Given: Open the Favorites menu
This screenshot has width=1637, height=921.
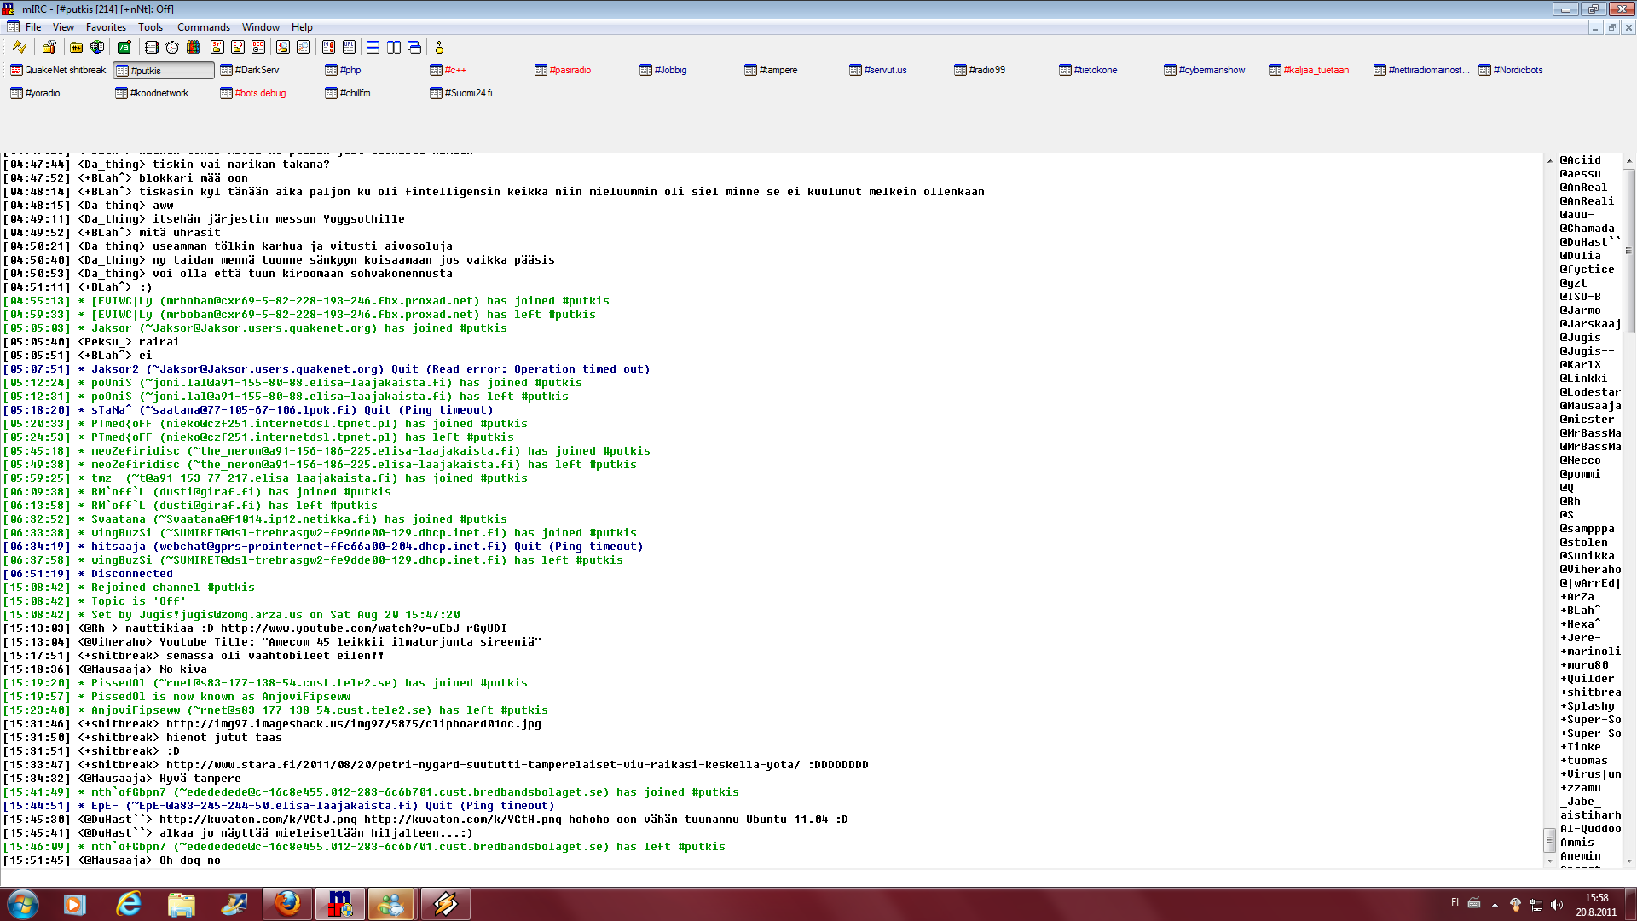Looking at the screenshot, I should [x=106, y=27].
